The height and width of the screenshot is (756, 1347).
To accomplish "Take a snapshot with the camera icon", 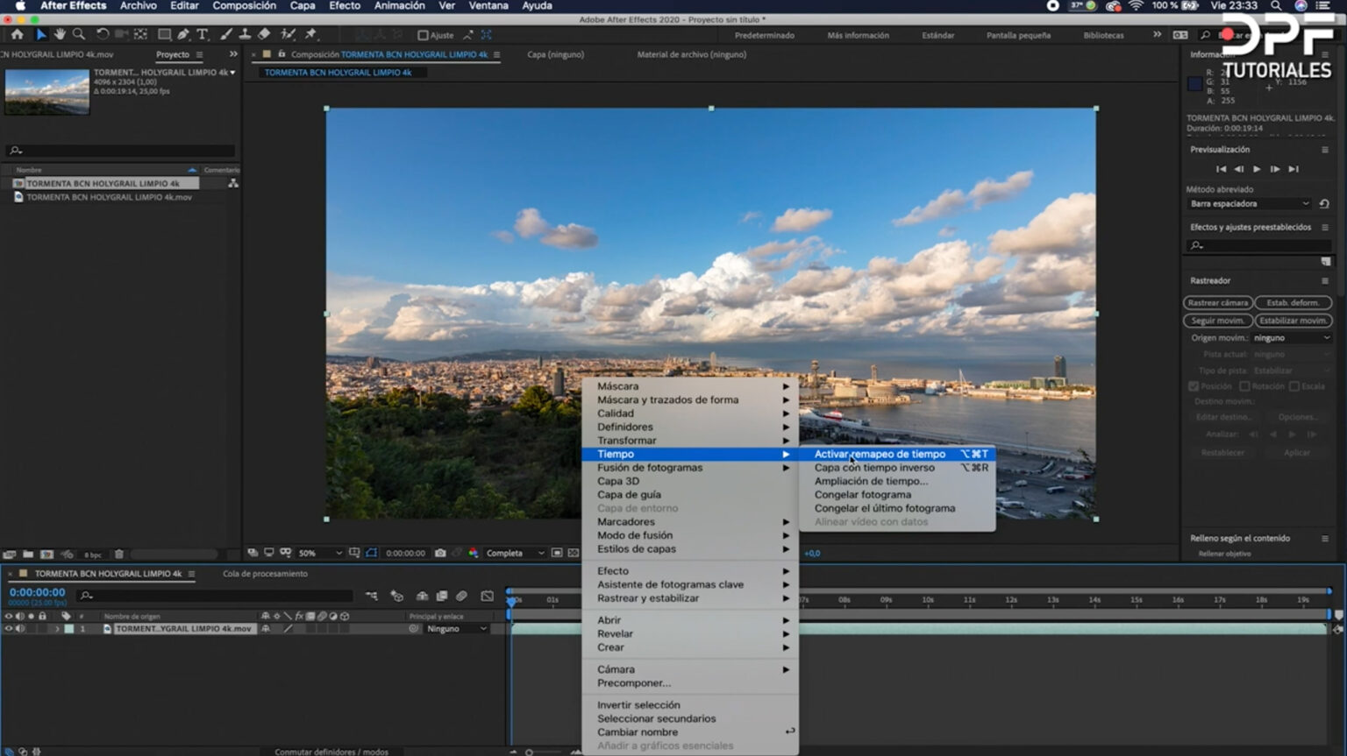I will click(440, 553).
